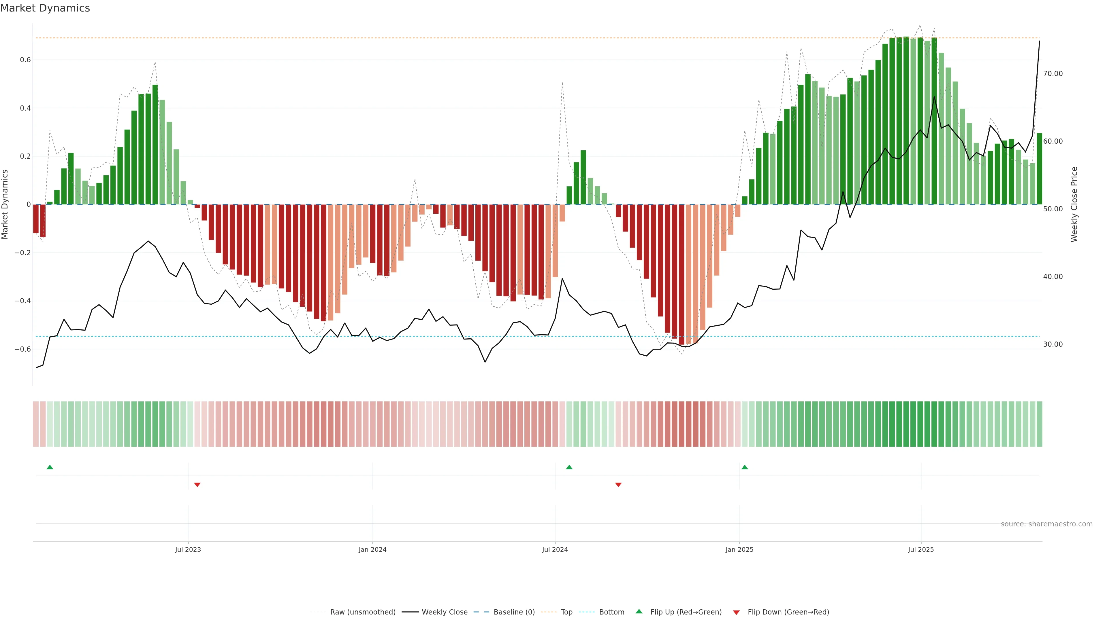Screen dimensions: 1107x622
Task: Toggle the Raw (unsmoothed) legend entry
Action: pos(363,612)
